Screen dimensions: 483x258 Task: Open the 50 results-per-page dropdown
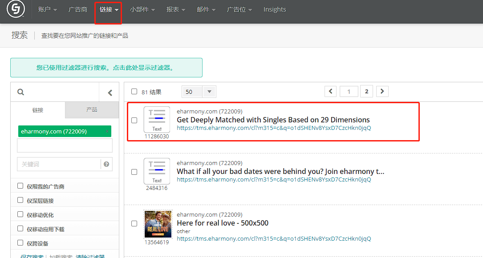[x=199, y=92]
